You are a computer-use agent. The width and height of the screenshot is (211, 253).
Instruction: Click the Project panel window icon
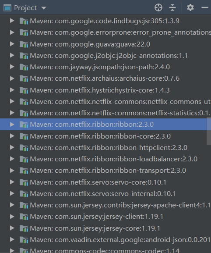tap(7, 8)
